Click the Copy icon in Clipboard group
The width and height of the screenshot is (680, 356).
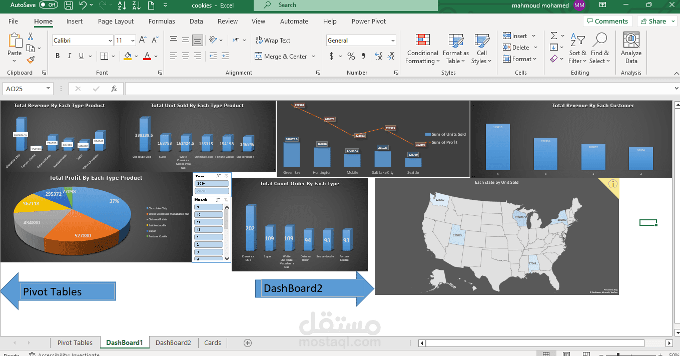point(31,48)
